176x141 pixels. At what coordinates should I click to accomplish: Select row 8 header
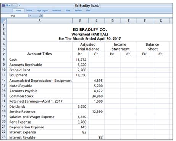point(4,59)
